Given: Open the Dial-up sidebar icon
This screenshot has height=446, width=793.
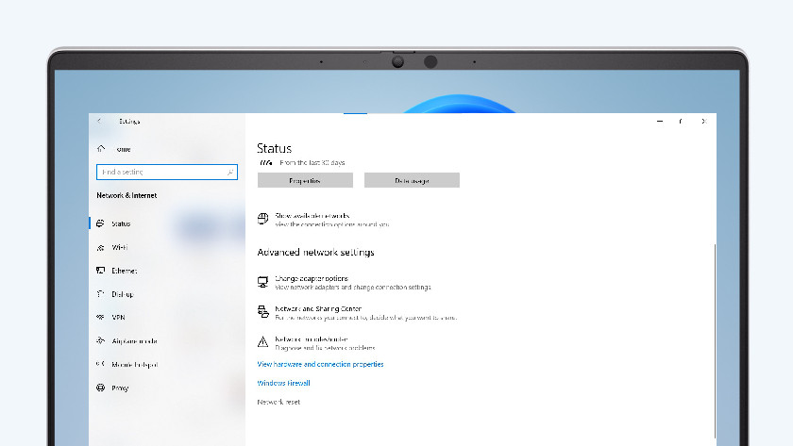Looking at the screenshot, I should pos(101,294).
